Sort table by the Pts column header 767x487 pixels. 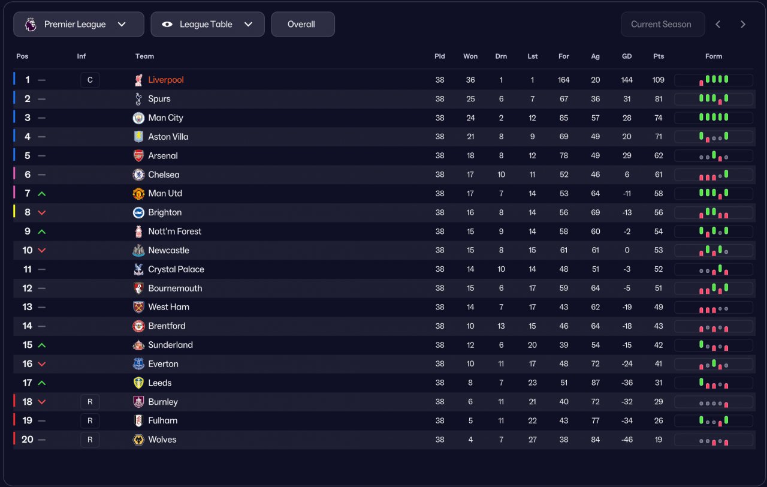pos(659,56)
